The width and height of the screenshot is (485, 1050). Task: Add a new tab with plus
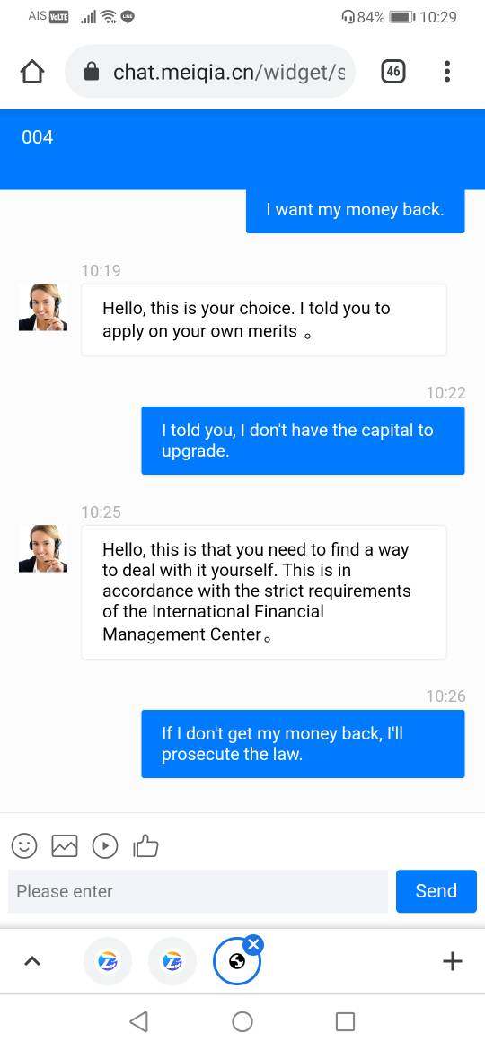tap(453, 962)
